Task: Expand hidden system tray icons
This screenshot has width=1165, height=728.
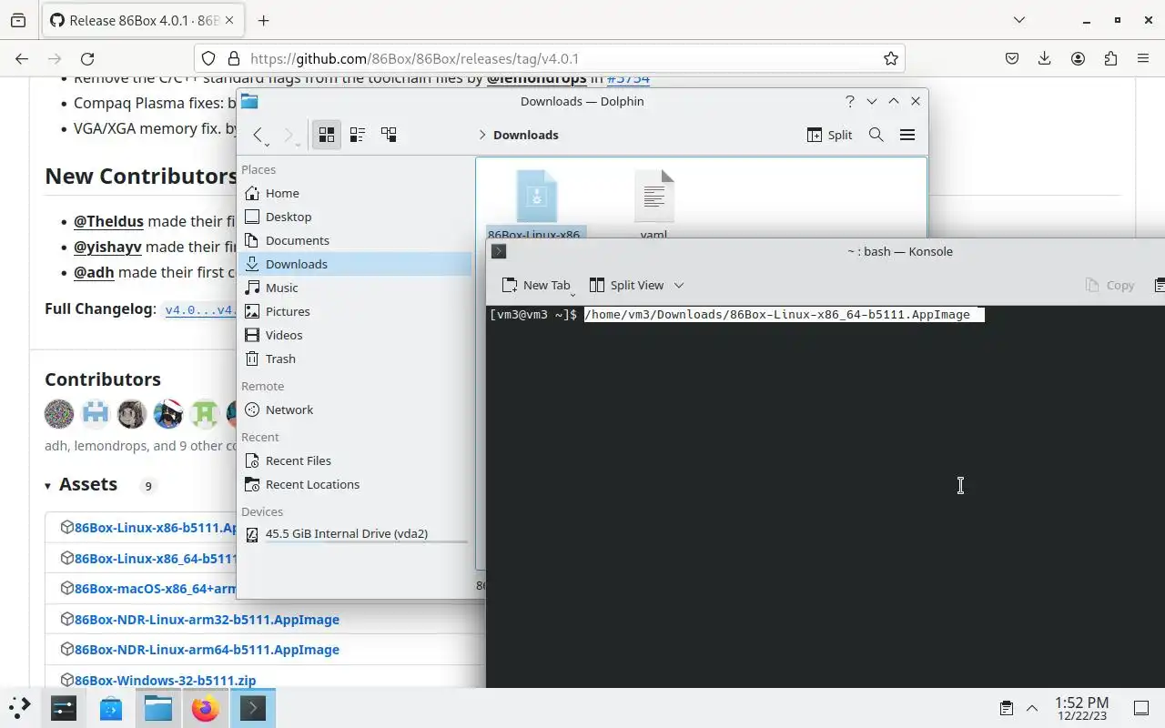Action: pos(1032,708)
